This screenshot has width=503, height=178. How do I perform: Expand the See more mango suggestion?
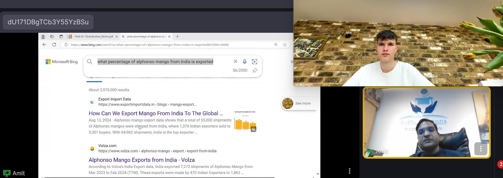(299, 103)
